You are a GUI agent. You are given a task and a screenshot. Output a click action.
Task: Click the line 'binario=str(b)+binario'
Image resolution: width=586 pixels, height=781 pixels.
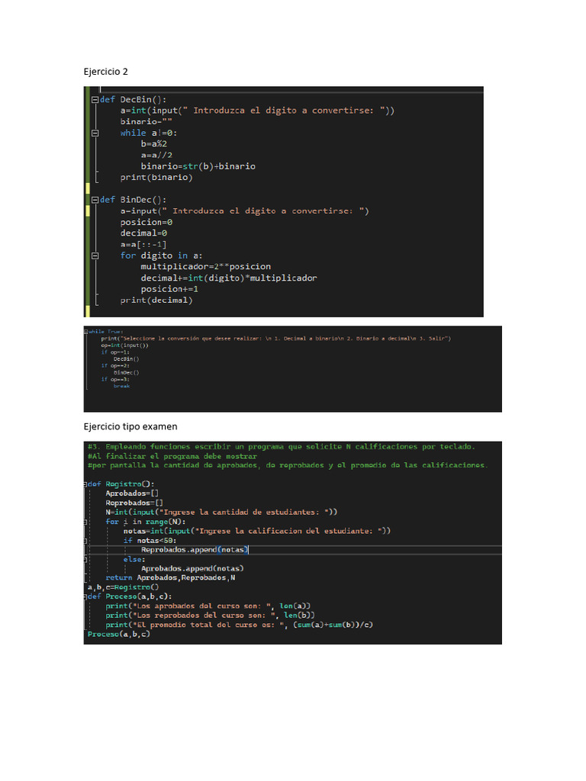click(198, 166)
